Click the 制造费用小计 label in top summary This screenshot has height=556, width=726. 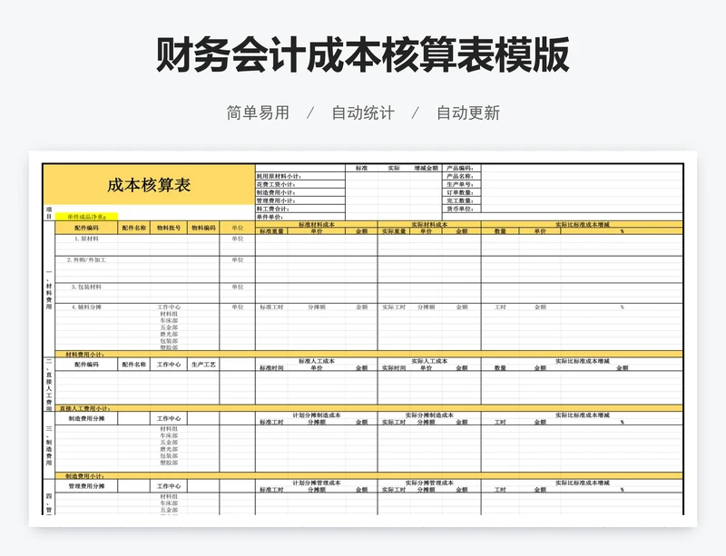pyautogui.click(x=276, y=192)
